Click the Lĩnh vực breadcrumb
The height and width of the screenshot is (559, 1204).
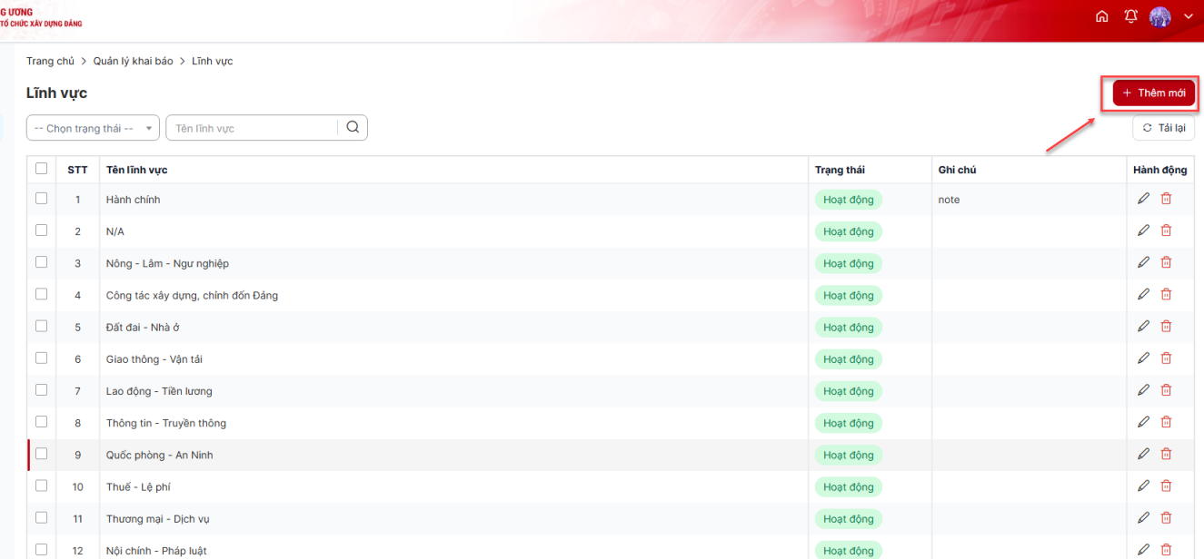(x=213, y=61)
